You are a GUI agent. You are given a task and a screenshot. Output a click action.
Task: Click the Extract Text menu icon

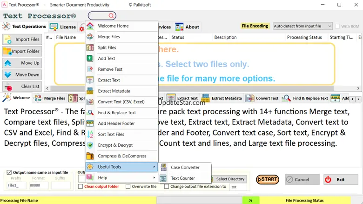tap(90, 80)
